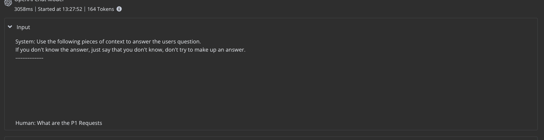The height and width of the screenshot is (140, 544).
Task: Click the OpenAI logo icon
Action: (x=7, y=2)
